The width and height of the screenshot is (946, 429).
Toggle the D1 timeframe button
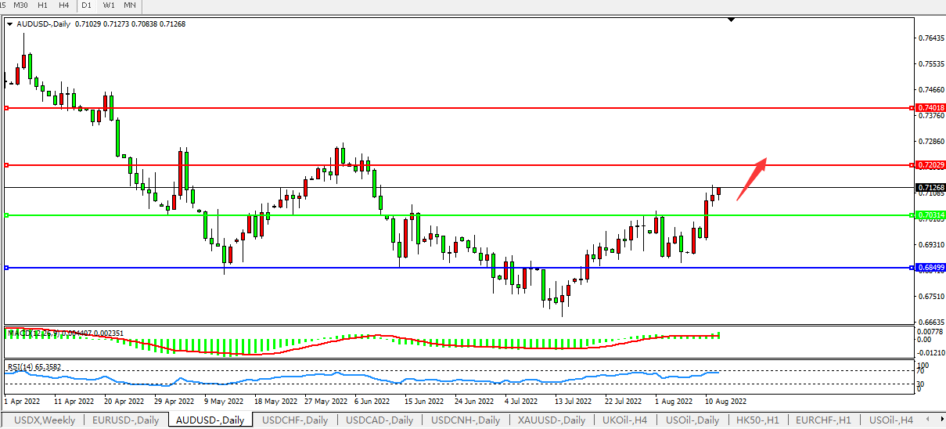tap(86, 5)
